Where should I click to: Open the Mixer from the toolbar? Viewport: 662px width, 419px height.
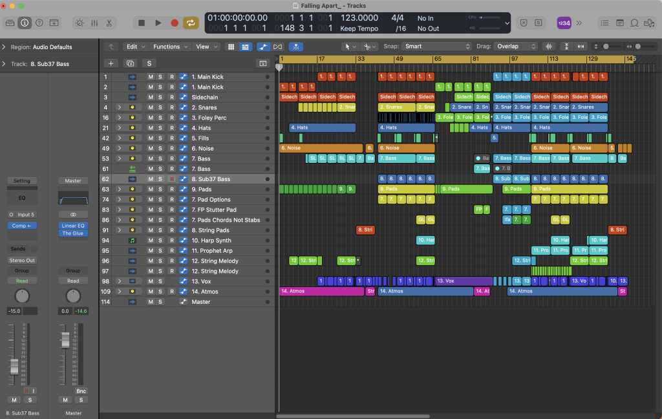pos(94,23)
